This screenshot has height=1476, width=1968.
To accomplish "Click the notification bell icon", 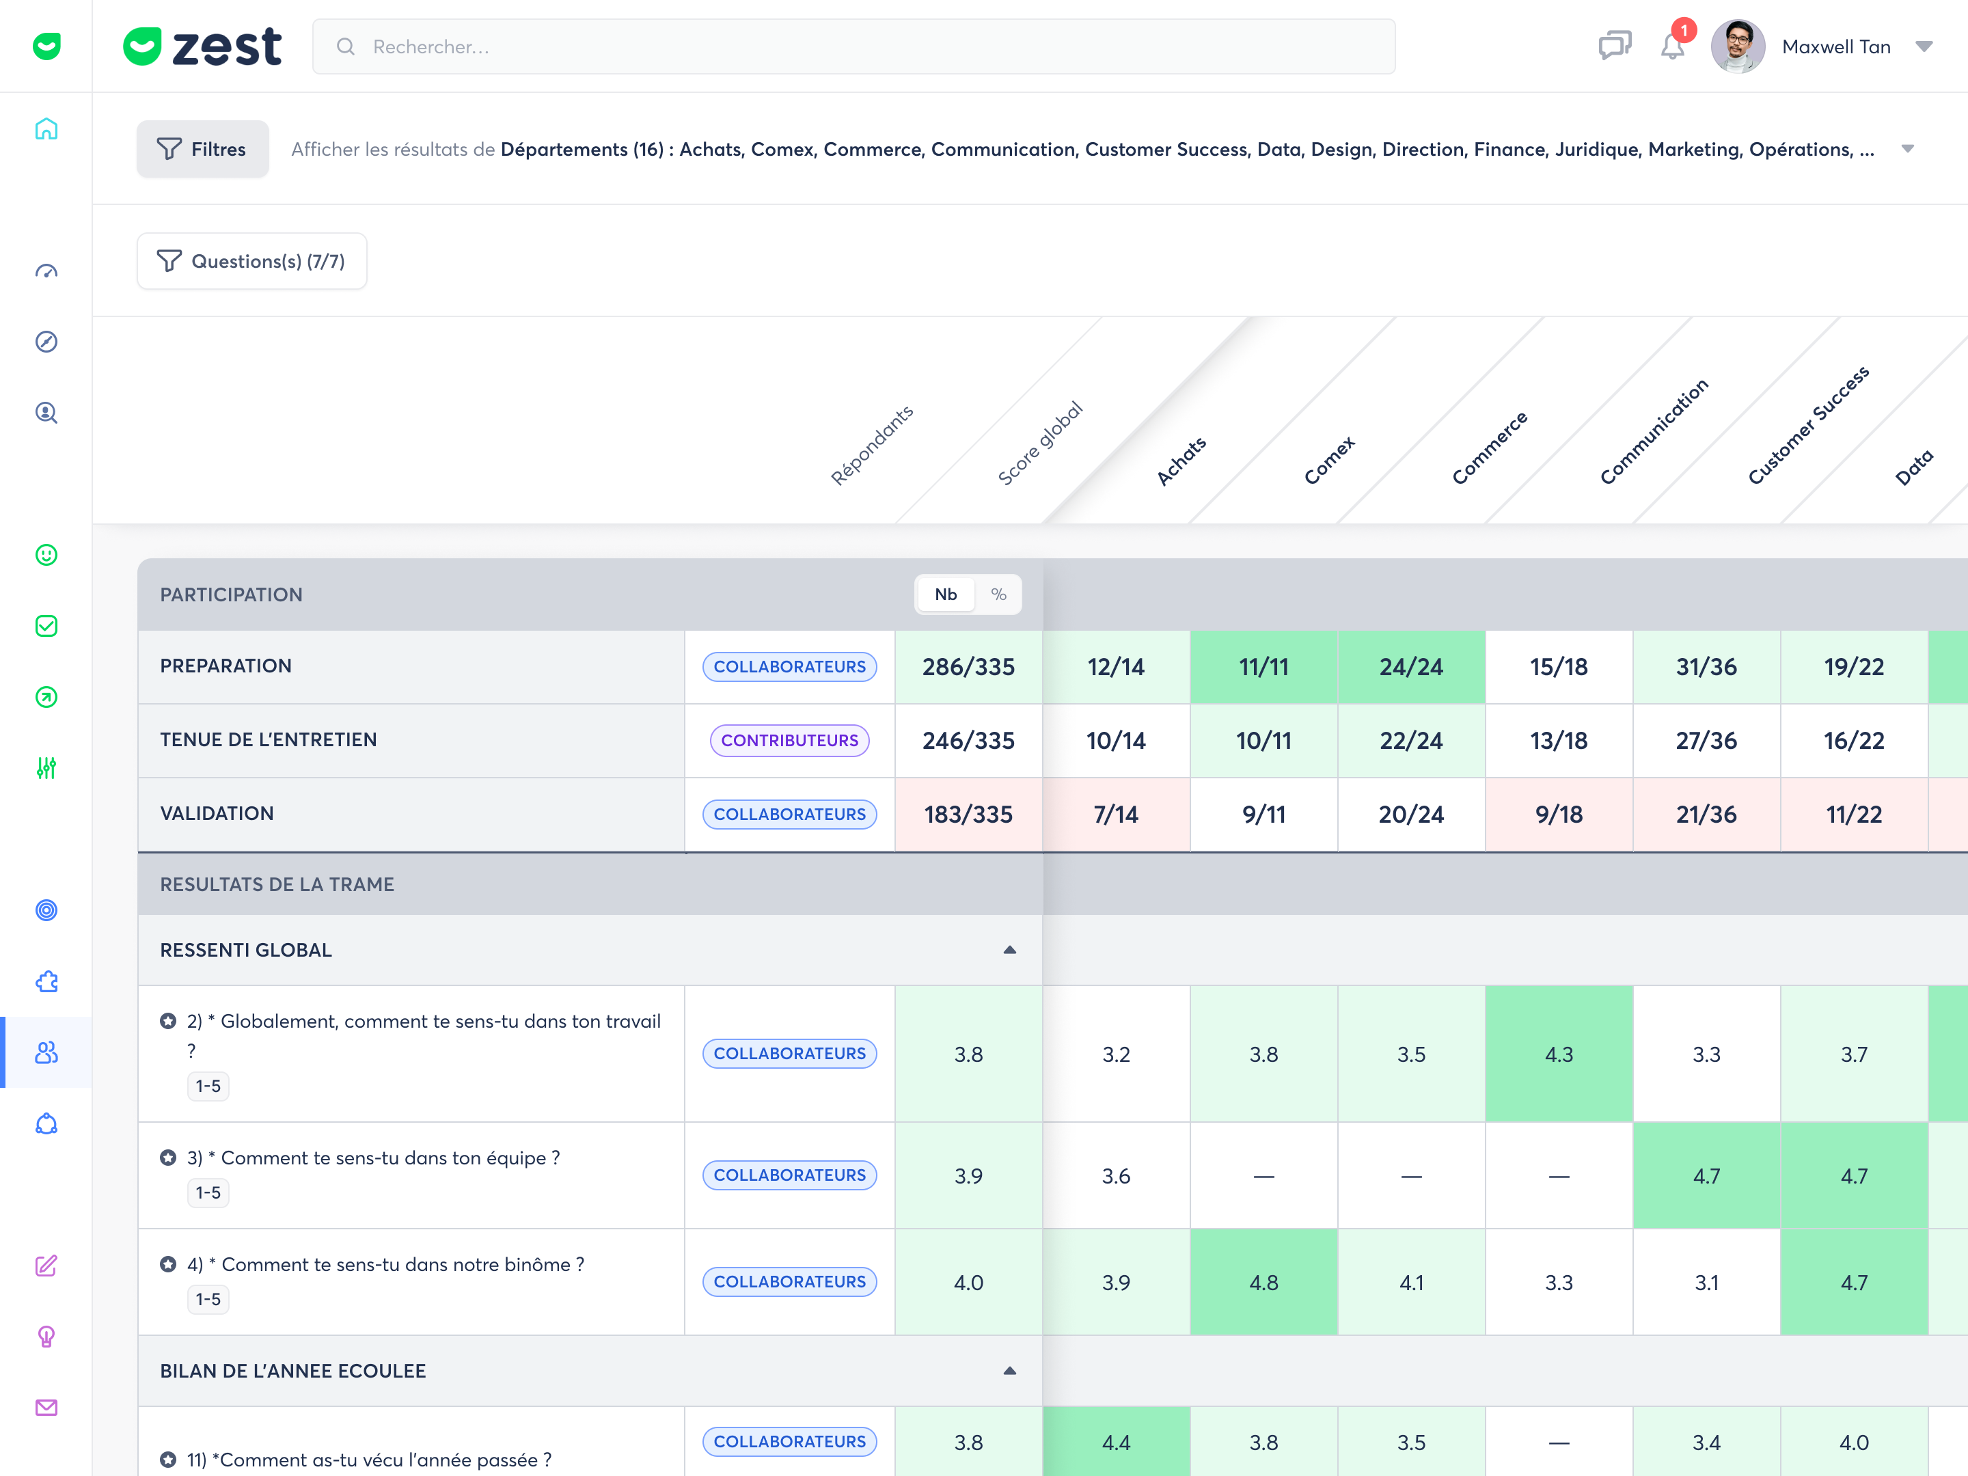I will (1673, 46).
